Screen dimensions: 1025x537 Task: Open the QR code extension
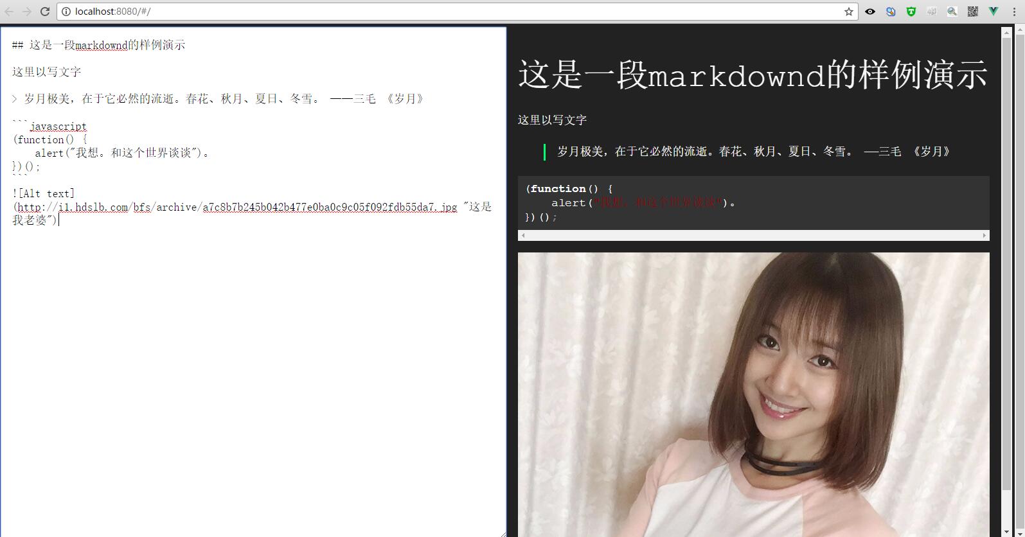pos(973,12)
